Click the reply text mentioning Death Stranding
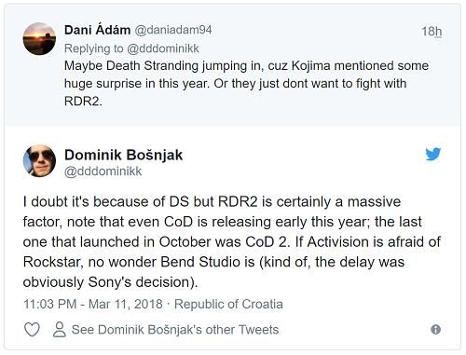The width and height of the screenshot is (466, 355). click(x=246, y=83)
